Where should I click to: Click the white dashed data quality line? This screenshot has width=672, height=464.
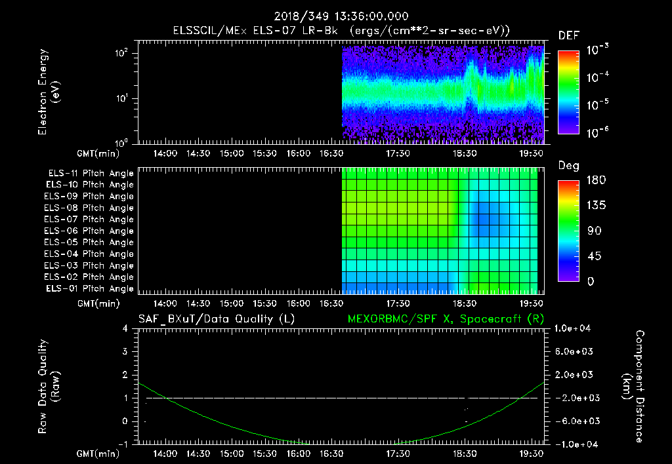point(342,398)
